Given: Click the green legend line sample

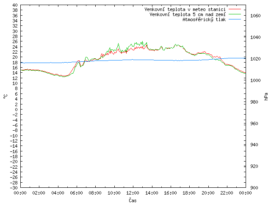Looking at the screenshot, I should point(235,14).
